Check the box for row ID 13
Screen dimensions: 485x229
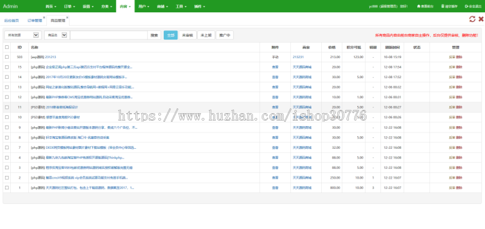point(7,87)
